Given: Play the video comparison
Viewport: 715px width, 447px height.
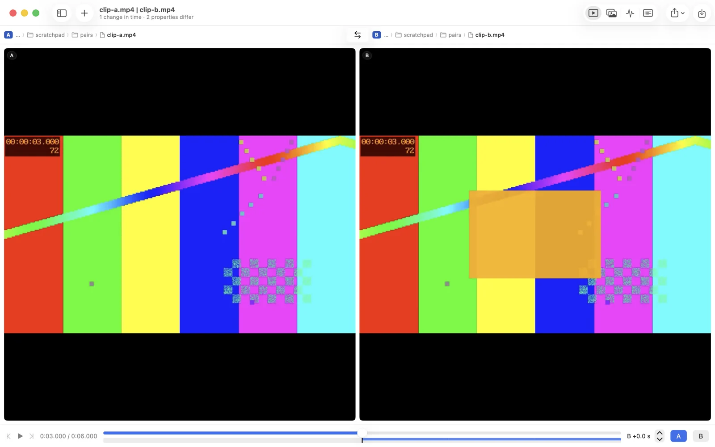Looking at the screenshot, I should tap(20, 436).
